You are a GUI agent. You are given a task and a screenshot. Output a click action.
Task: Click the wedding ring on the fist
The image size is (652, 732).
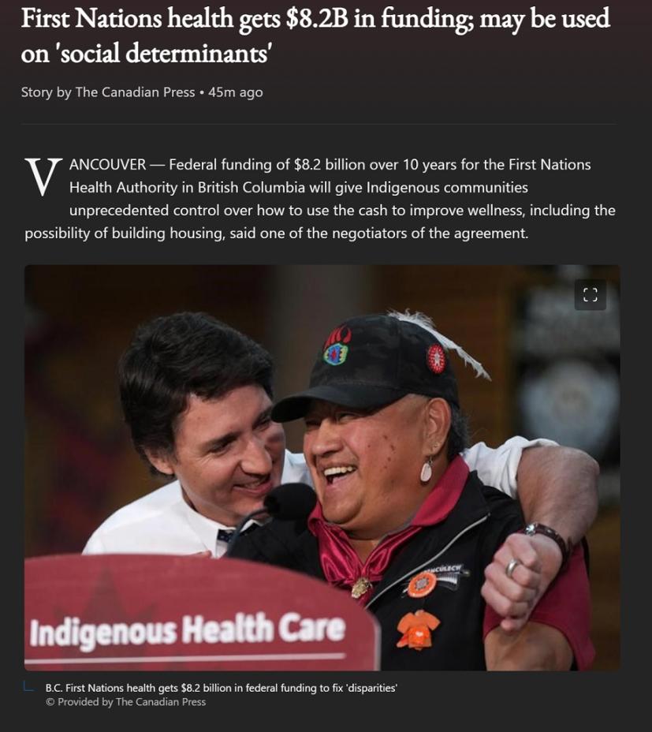click(x=512, y=568)
